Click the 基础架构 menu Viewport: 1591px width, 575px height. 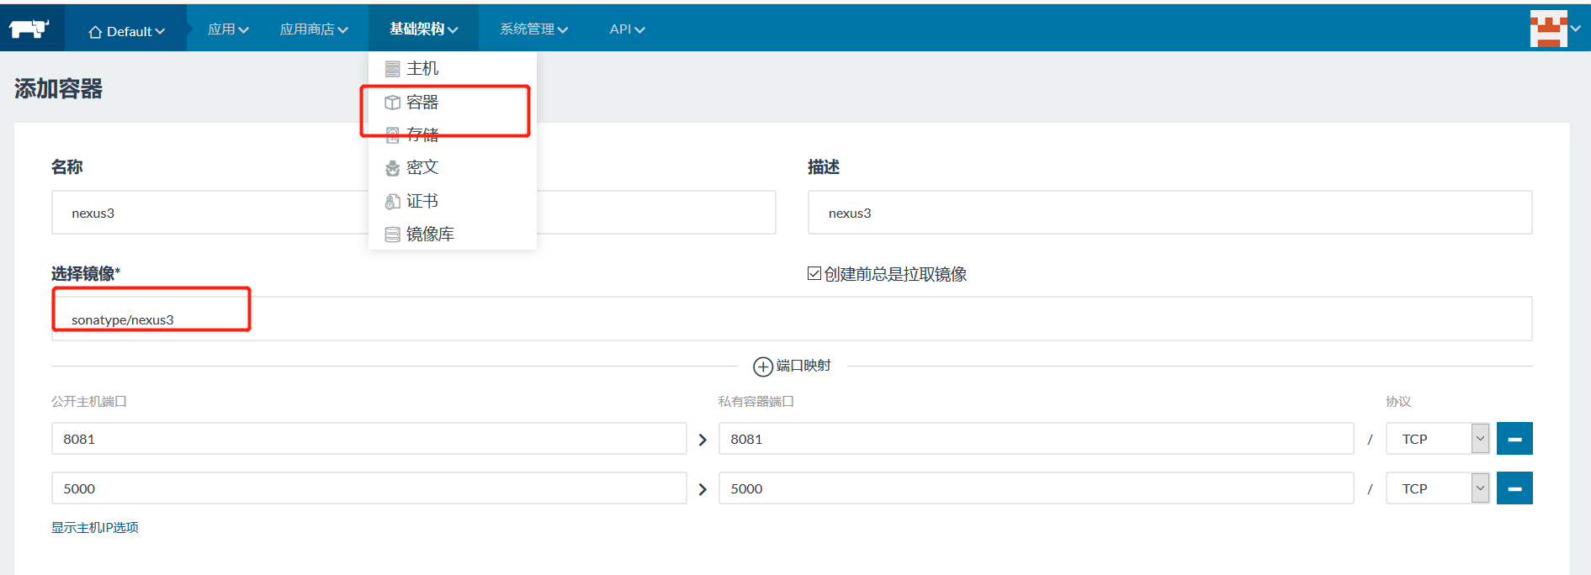pyautogui.click(x=423, y=29)
